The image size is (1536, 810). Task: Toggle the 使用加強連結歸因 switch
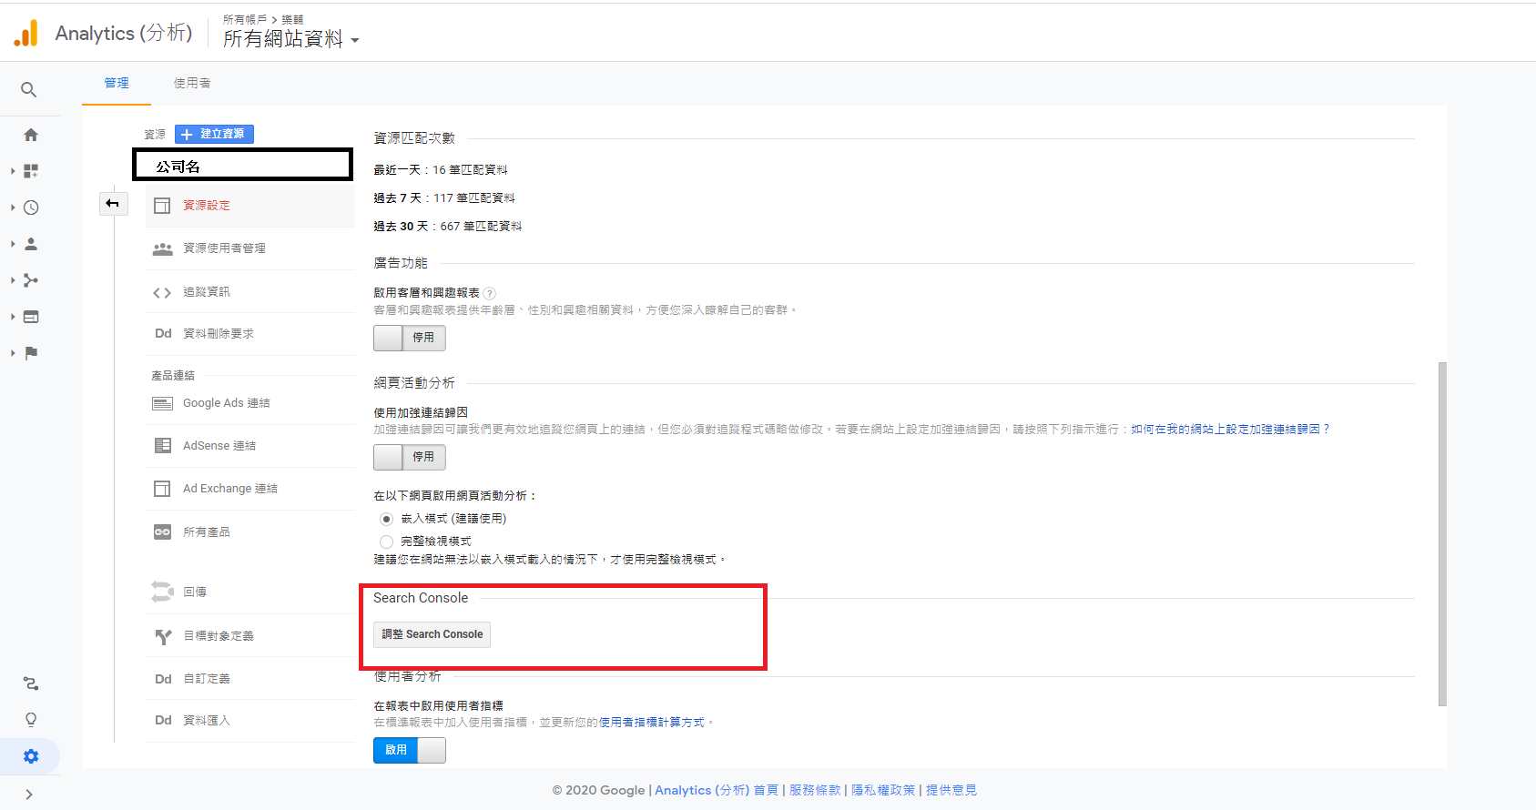[410, 457]
